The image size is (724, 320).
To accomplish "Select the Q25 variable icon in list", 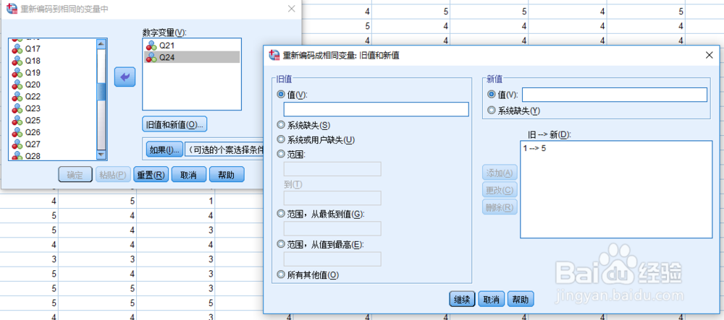I will (x=17, y=120).
